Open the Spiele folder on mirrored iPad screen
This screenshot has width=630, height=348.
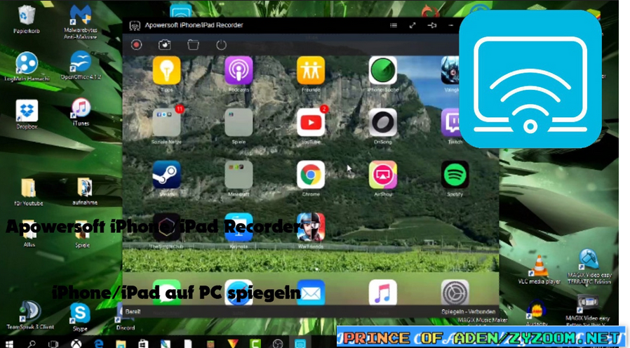[x=239, y=123]
